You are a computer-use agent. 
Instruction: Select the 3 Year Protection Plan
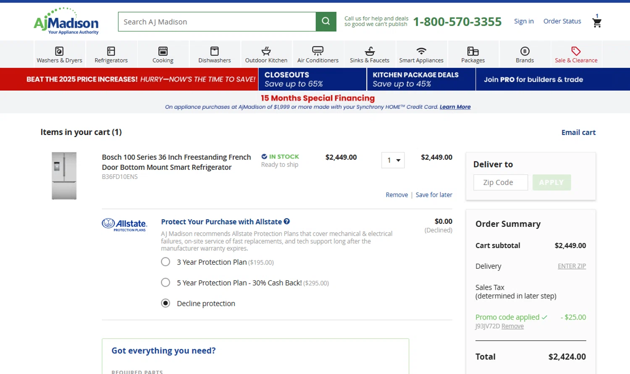click(165, 262)
